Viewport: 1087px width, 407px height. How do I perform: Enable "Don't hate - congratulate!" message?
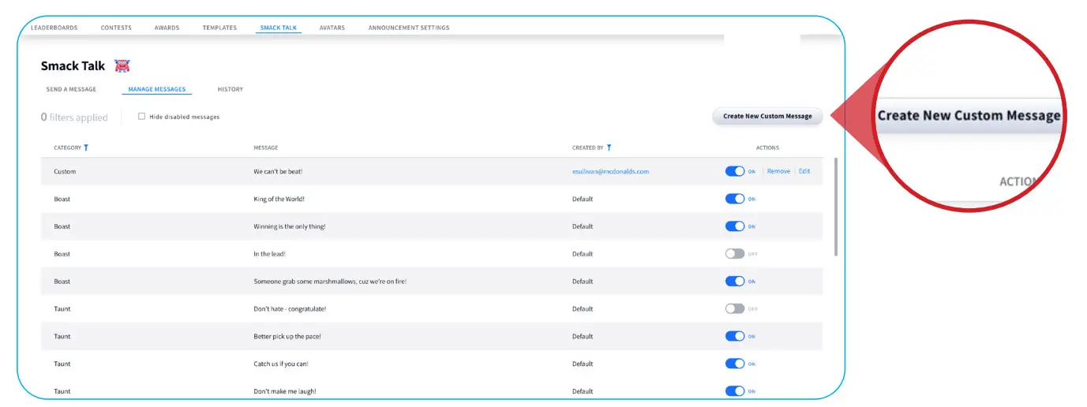[x=735, y=308]
